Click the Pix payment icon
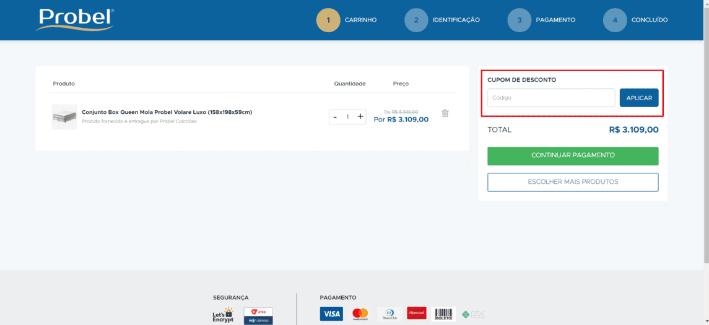This screenshot has height=325, width=709. 474,314
